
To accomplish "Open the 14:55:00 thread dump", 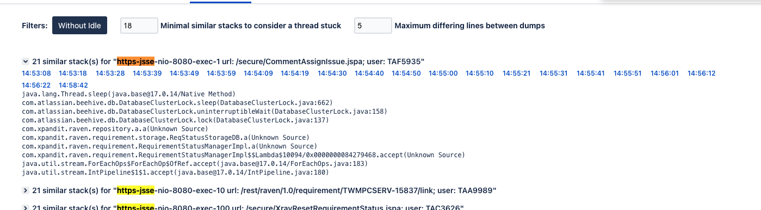I will click(443, 73).
